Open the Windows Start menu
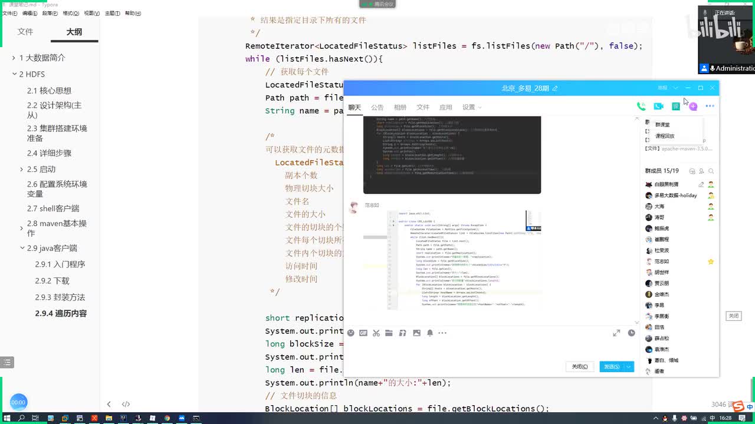 [6, 418]
